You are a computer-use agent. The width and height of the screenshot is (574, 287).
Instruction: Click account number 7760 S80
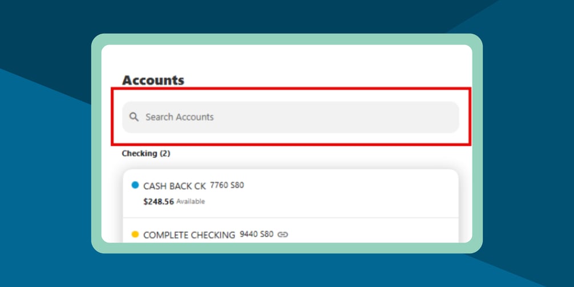pyautogui.click(x=227, y=185)
